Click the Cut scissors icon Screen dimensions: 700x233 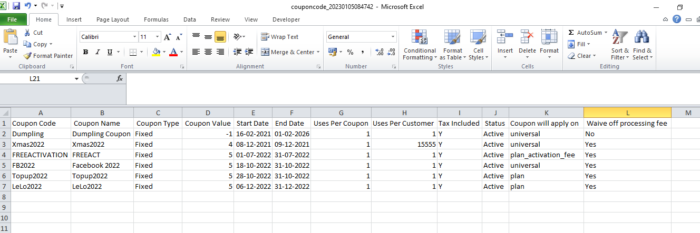27,33
